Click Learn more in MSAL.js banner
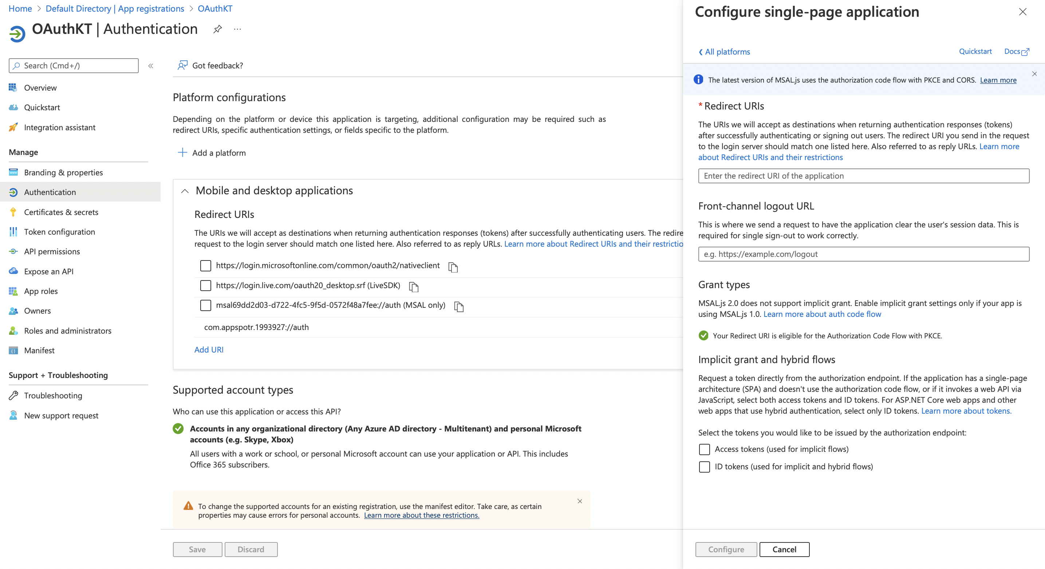This screenshot has width=1045, height=569. coord(998,80)
